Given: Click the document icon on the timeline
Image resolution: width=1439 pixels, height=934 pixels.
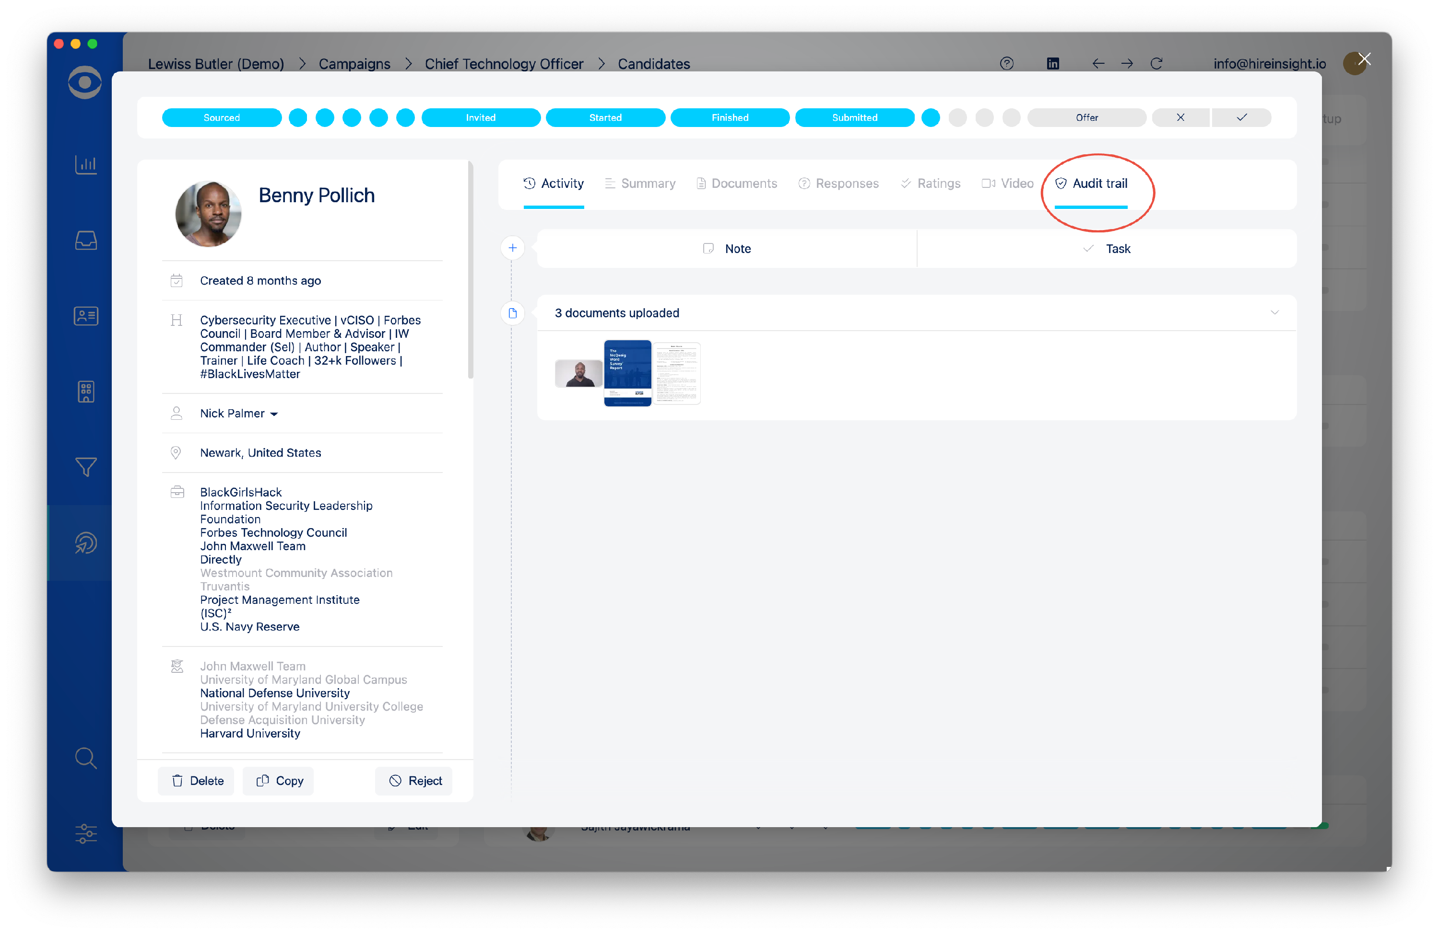Looking at the screenshot, I should point(513,313).
